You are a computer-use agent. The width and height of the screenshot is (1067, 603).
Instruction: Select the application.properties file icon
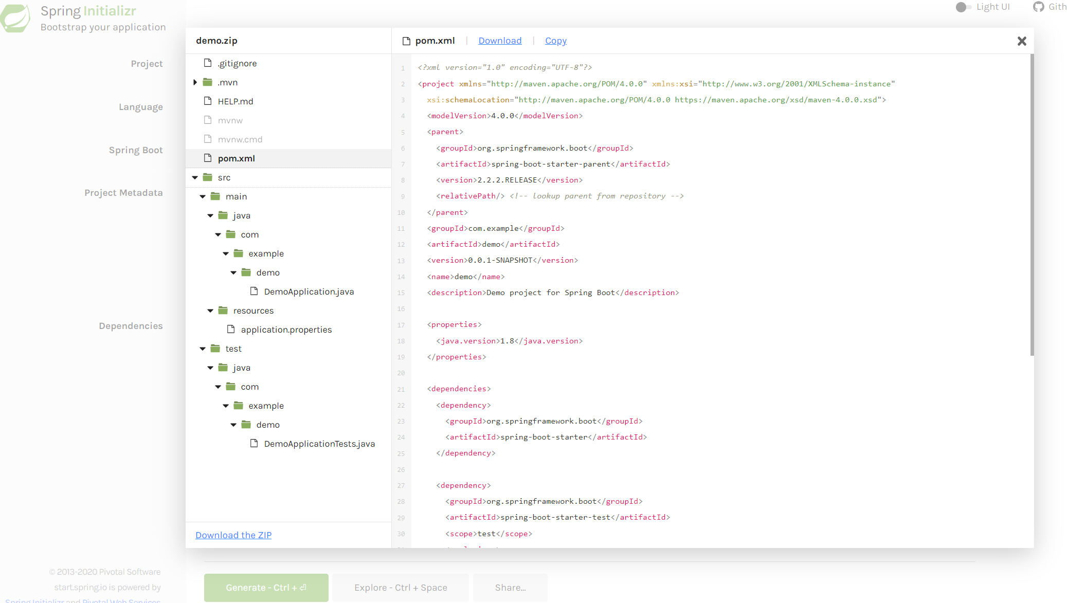point(232,329)
